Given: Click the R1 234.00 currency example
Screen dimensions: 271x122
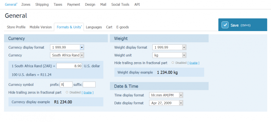Looking at the screenshot, I should [x=63, y=102].
